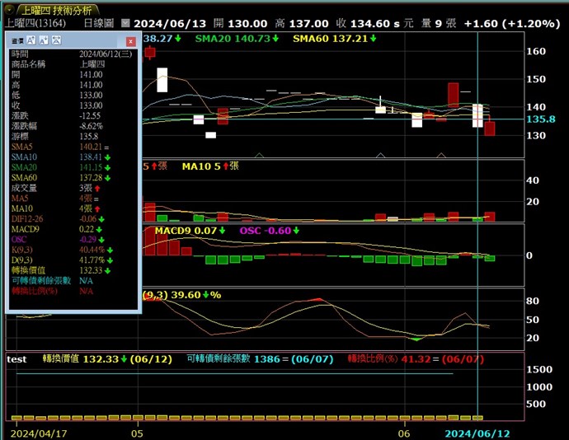Click the MA10 volume indicator label
This screenshot has width=569, height=440.
pos(209,166)
